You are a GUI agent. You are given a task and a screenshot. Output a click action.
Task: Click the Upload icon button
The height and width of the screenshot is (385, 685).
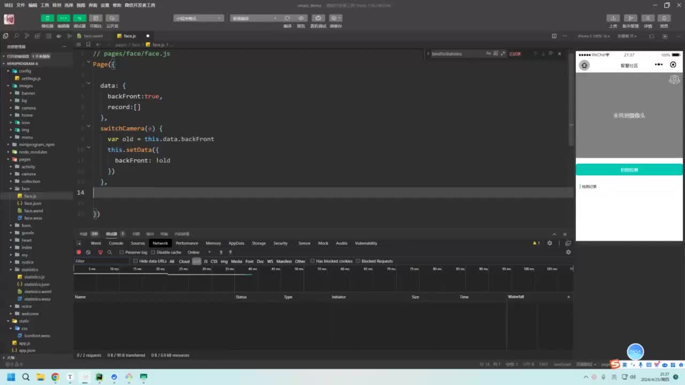[614, 18]
